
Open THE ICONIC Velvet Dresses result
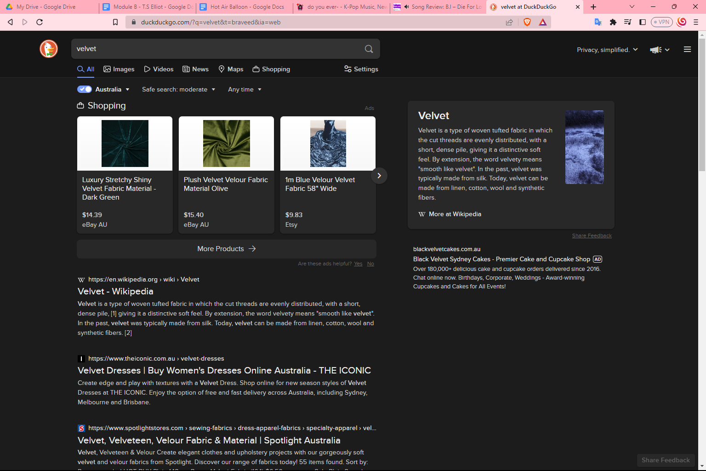pyautogui.click(x=224, y=370)
